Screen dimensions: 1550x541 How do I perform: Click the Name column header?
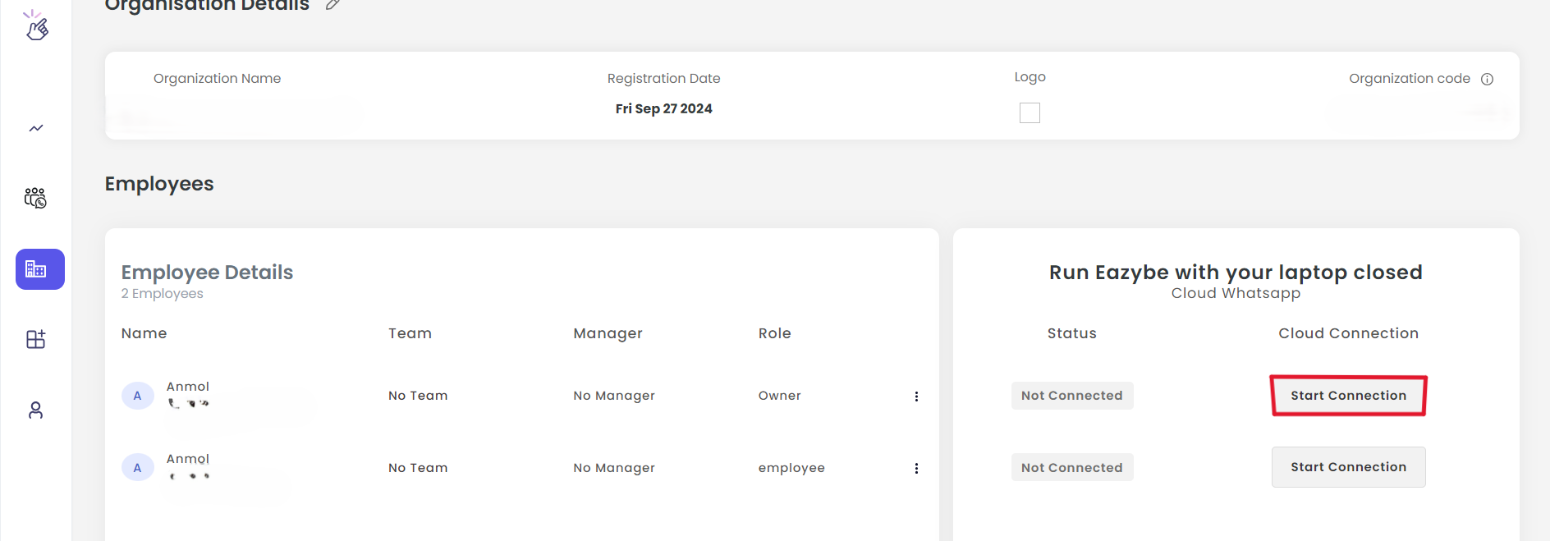[144, 333]
